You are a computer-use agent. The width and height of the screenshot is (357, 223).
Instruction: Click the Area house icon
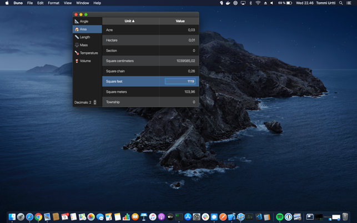(x=77, y=29)
